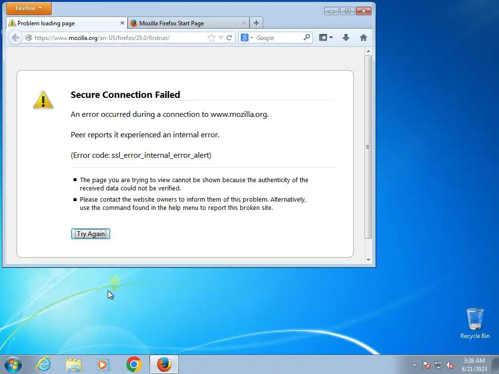
Task: Click the scrollbar down arrow
Action: [x=368, y=260]
